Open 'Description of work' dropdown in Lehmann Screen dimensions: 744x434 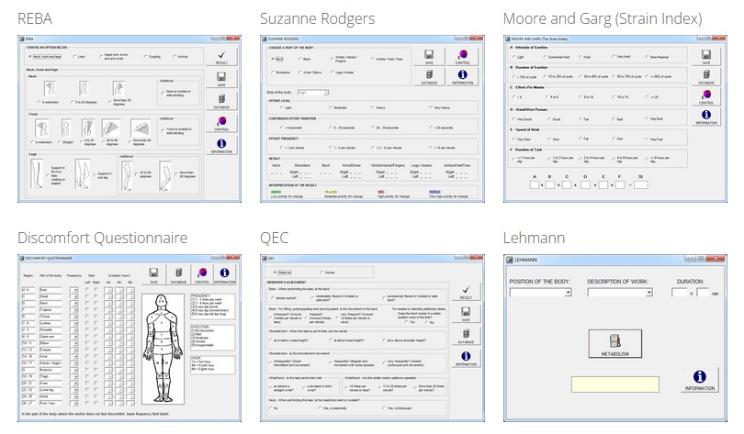pos(619,293)
